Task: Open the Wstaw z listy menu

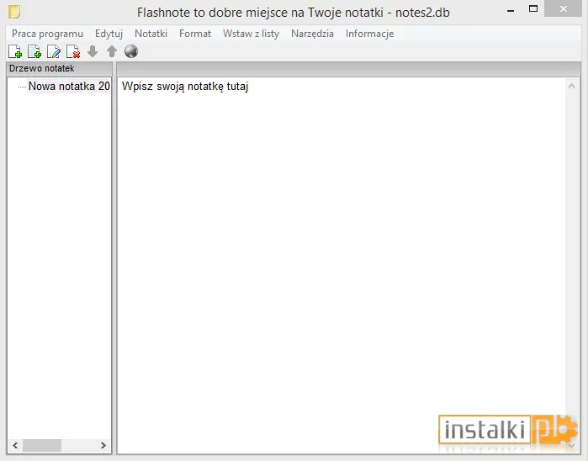Action: coord(251,34)
